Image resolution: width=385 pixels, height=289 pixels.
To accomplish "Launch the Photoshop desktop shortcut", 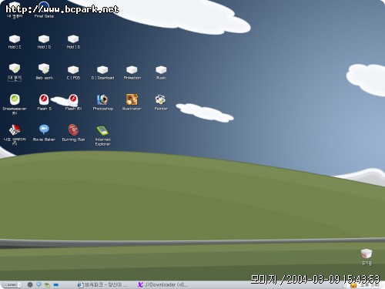I will pyautogui.click(x=102, y=102).
